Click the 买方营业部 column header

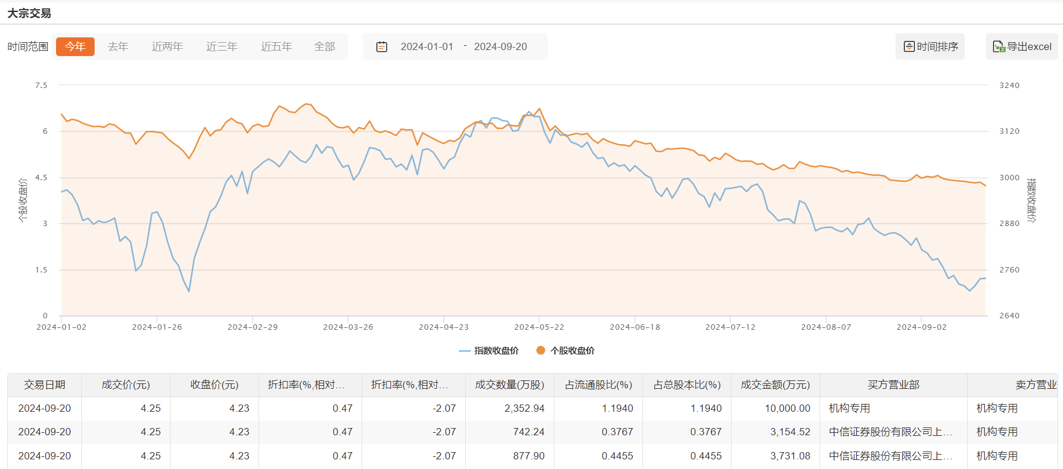[893, 385]
